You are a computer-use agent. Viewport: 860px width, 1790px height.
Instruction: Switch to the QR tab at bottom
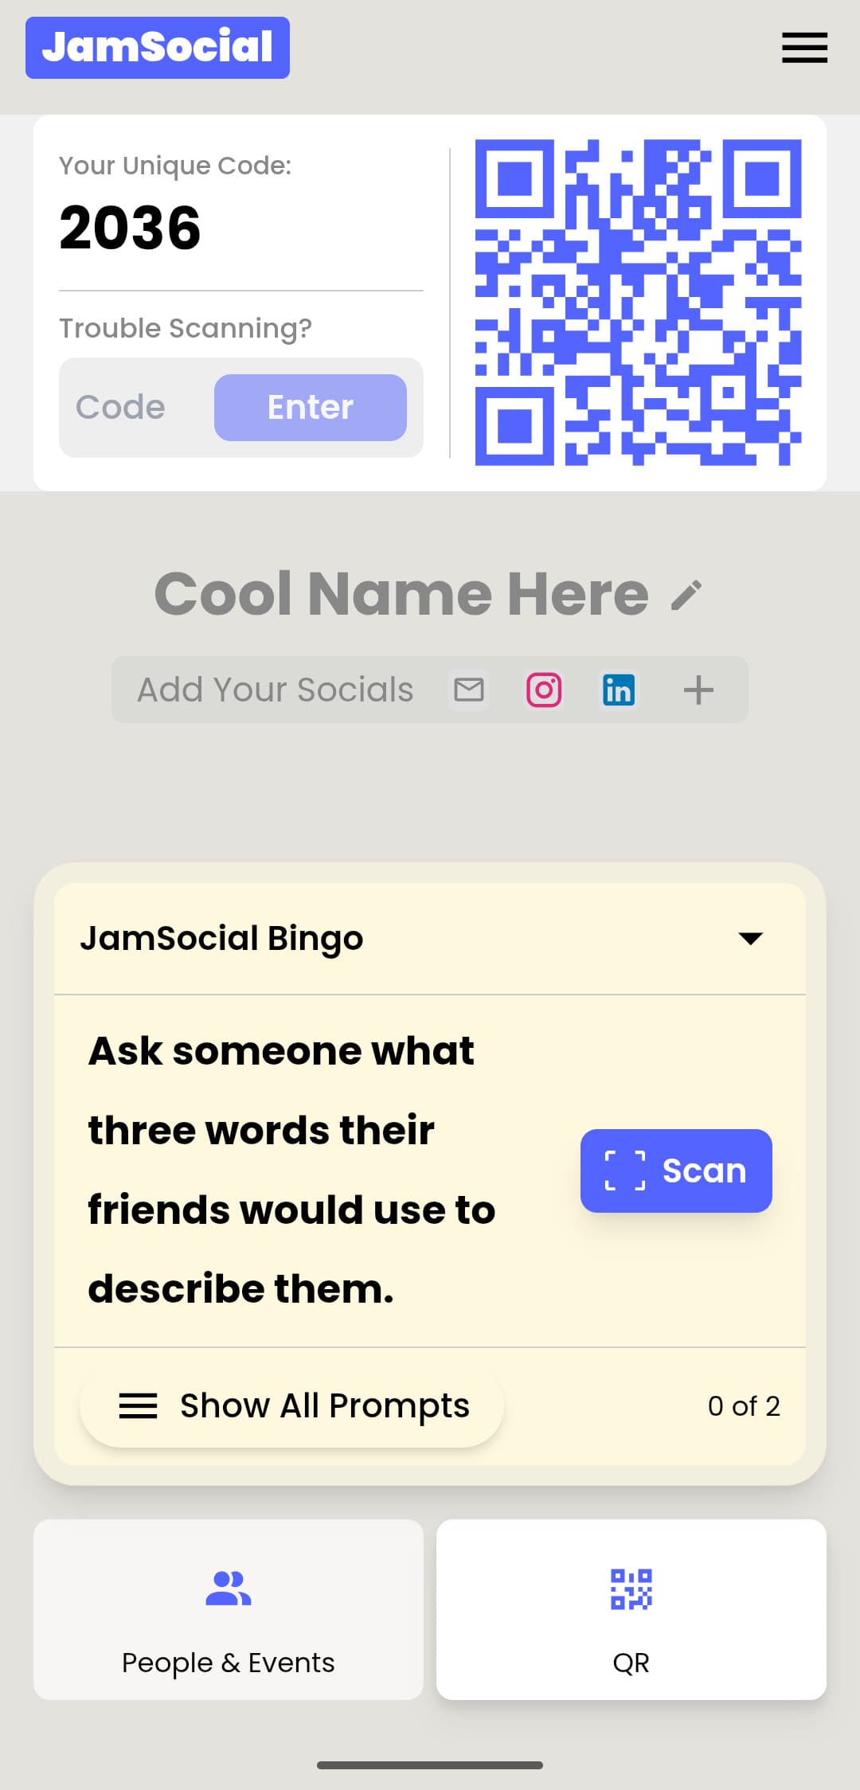[631, 1616]
